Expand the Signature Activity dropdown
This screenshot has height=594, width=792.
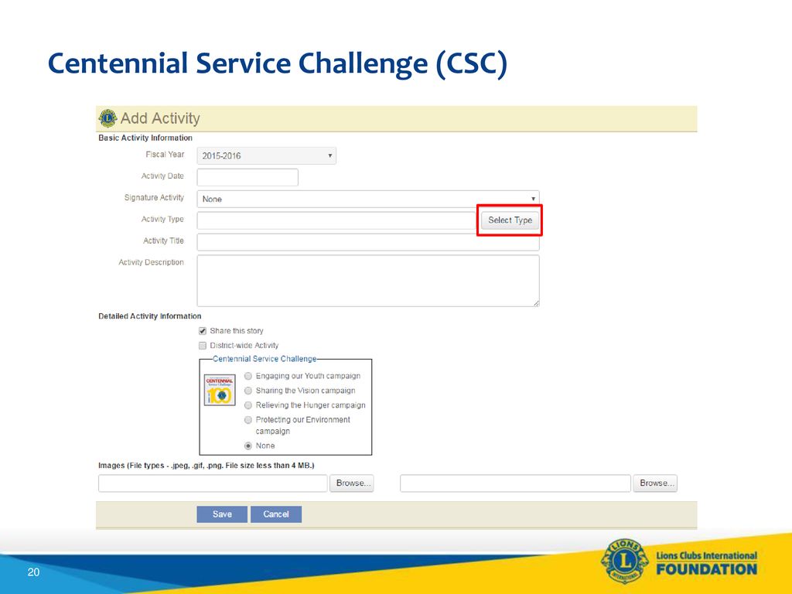[367, 199]
